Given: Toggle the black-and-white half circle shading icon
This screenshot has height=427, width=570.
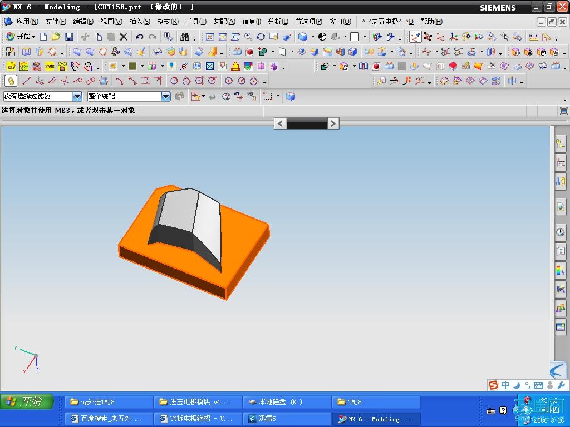Looking at the screenshot, I should tap(322, 37).
